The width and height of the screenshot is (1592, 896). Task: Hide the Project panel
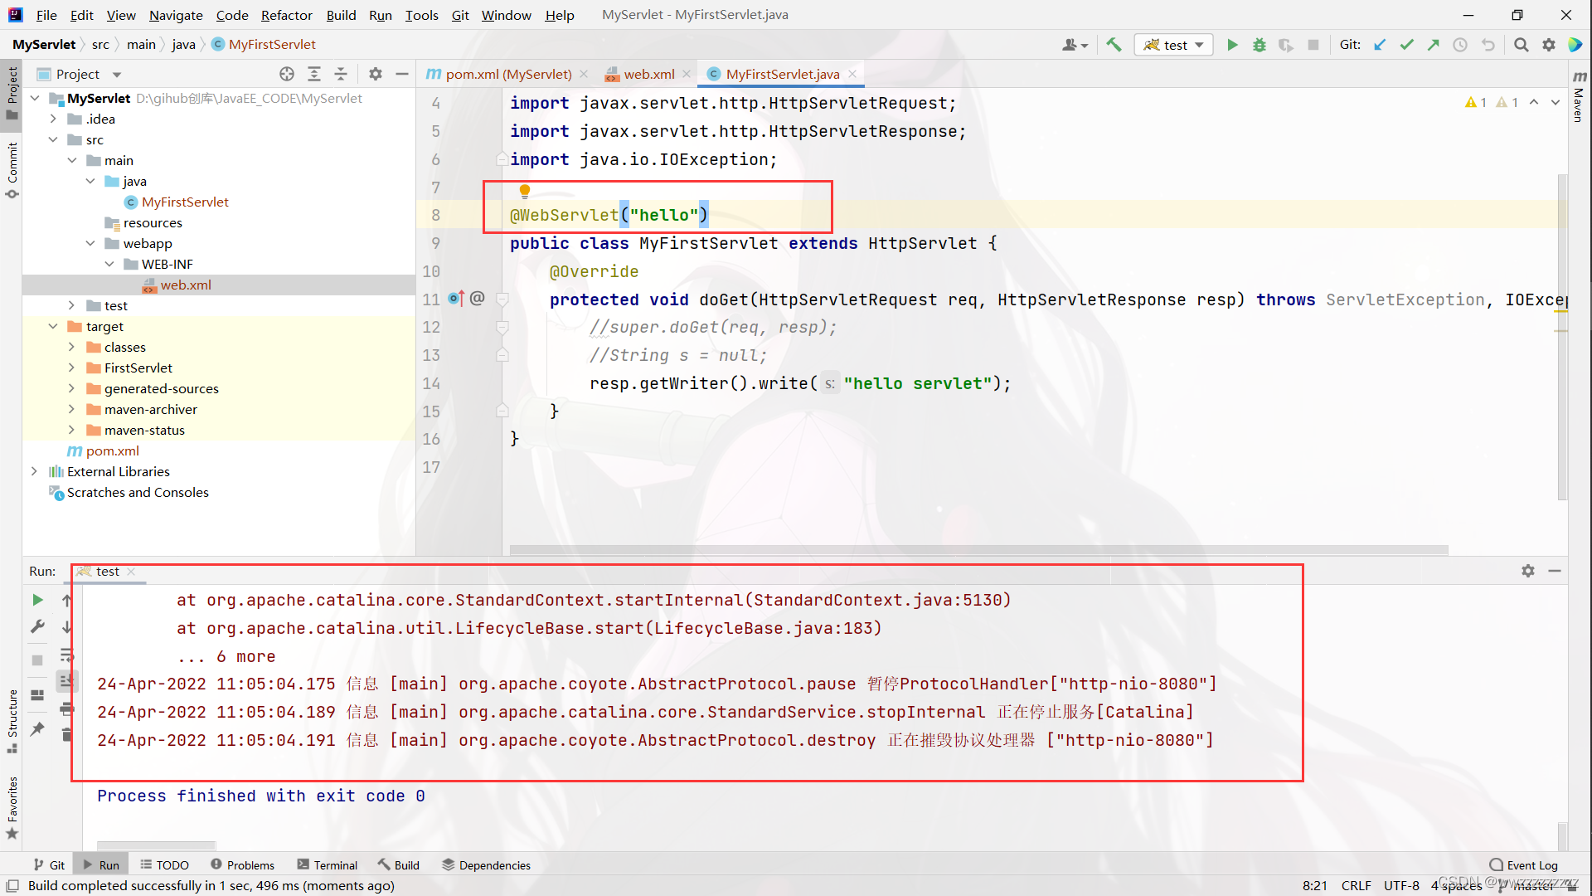pyautogui.click(x=402, y=74)
